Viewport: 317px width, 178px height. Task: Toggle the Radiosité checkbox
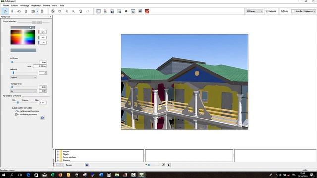[267, 11]
